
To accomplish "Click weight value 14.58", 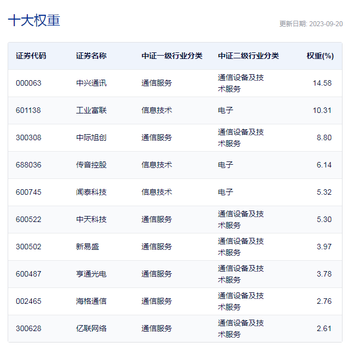I will pos(322,83).
